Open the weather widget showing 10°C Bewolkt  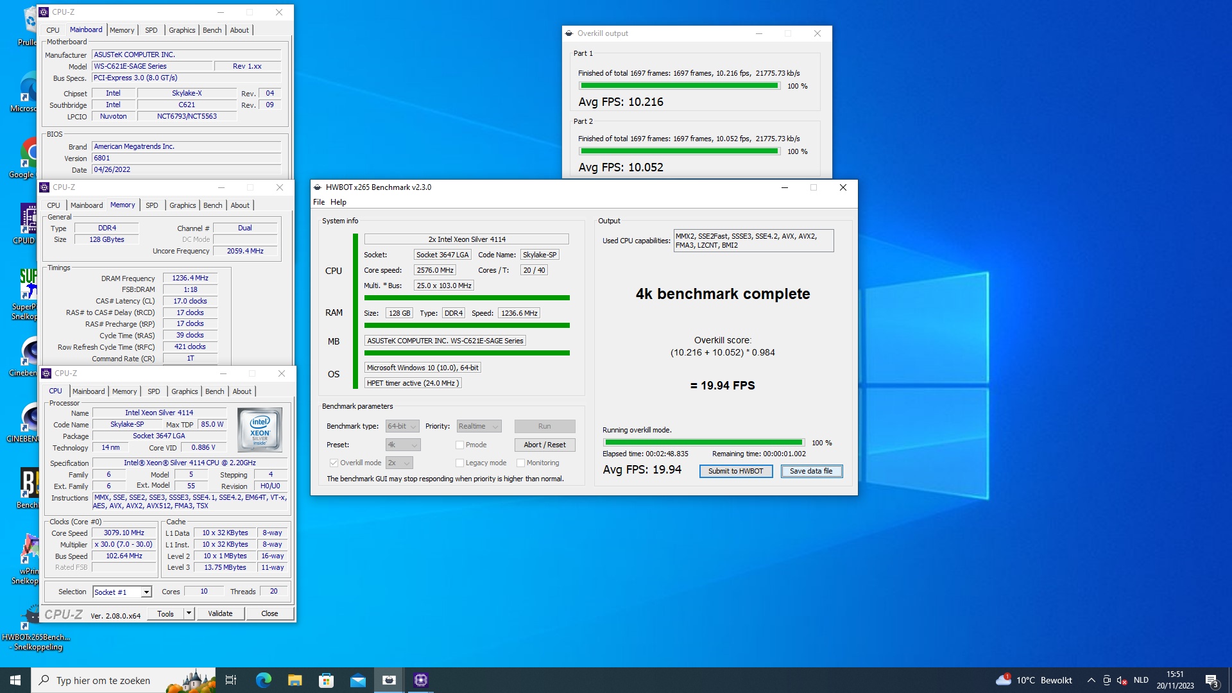[1034, 680]
